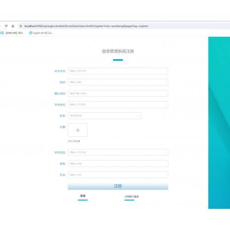The image size is (230, 230).
Task: Focus the 学生电话 input field
Action: [x=118, y=152]
